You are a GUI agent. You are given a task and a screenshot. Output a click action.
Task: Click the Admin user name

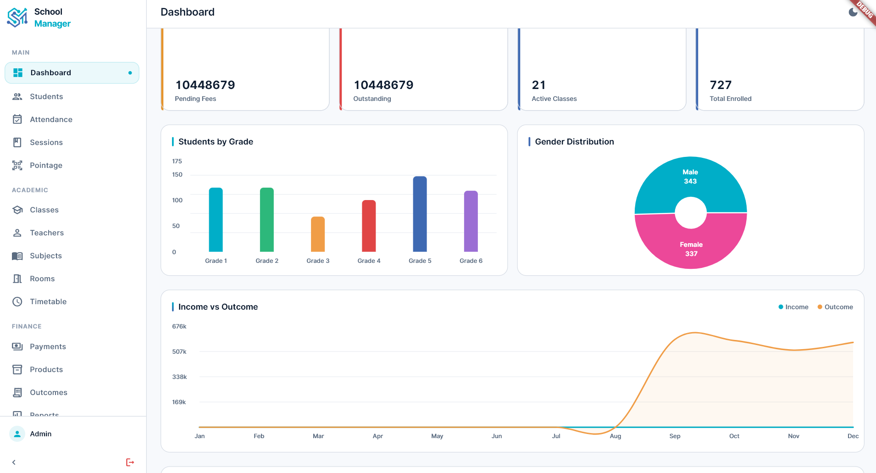(41, 434)
